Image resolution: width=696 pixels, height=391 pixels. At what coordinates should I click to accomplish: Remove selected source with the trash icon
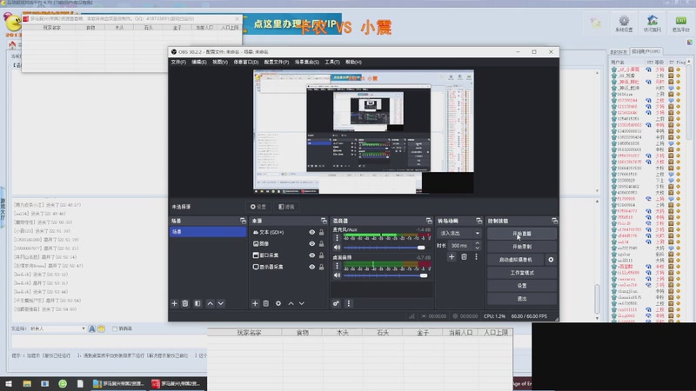pyautogui.click(x=266, y=303)
